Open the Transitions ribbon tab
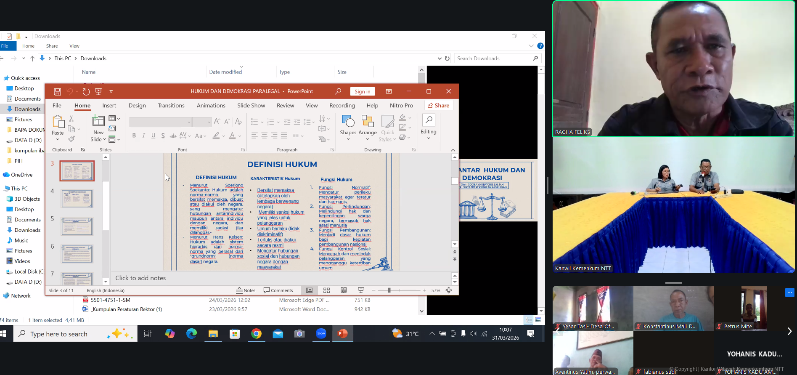This screenshot has height=375, width=797. pos(171,106)
